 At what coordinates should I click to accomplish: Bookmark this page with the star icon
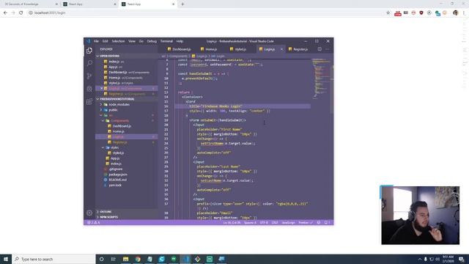(388, 13)
